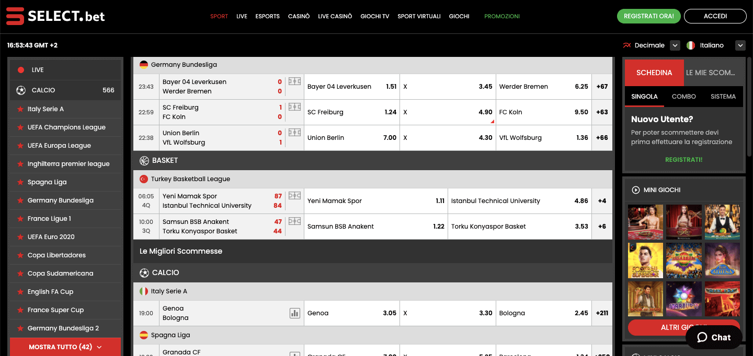Open the CASINÒ menu item
The image size is (753, 356).
(x=299, y=16)
